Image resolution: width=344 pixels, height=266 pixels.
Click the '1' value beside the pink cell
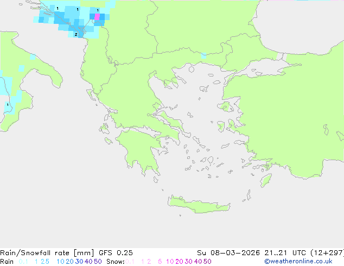98,10
